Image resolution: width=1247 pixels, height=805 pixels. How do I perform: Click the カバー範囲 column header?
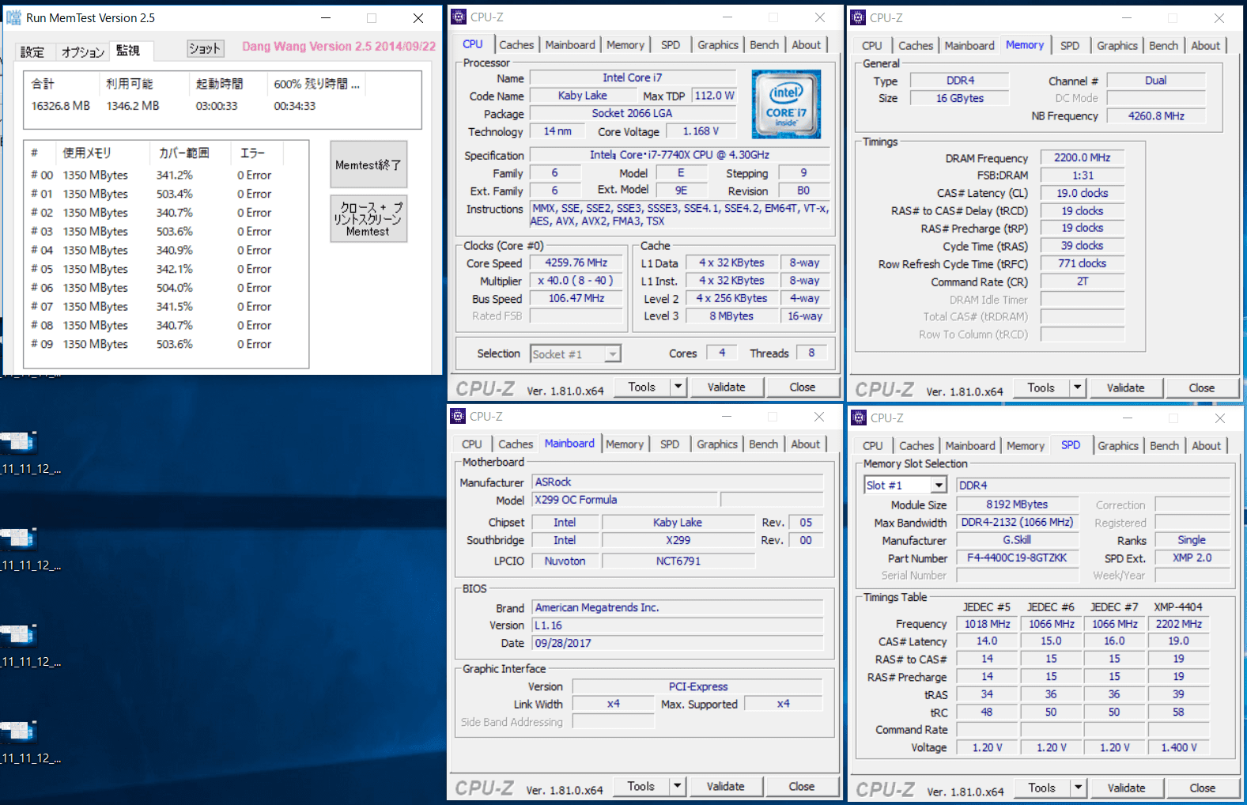pos(189,153)
